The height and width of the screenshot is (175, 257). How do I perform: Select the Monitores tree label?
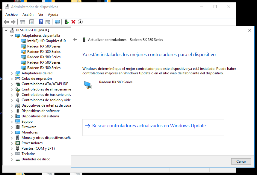point(30,132)
